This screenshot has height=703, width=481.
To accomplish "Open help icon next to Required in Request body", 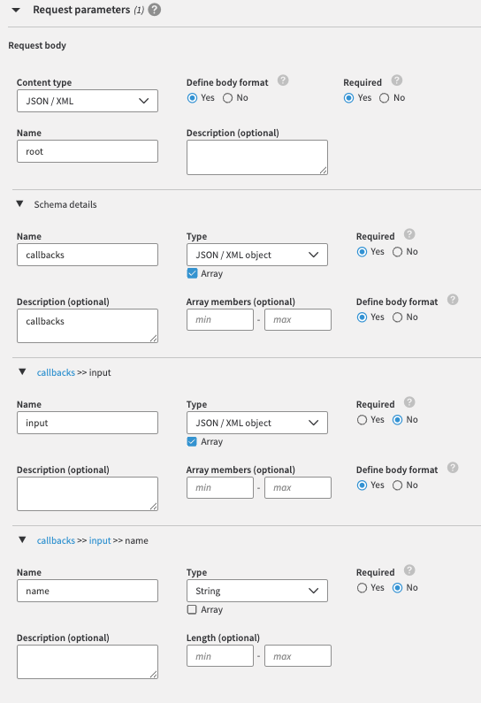I will pyautogui.click(x=397, y=80).
